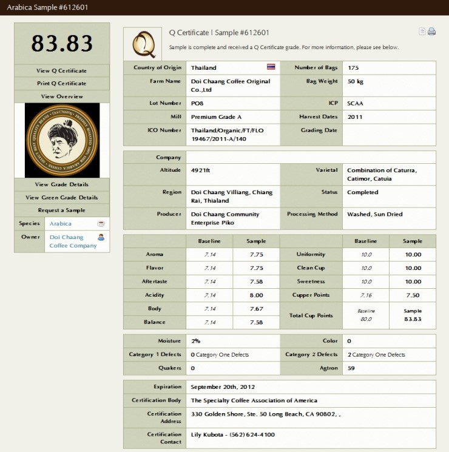Click the Harvest Dates value 2011
The height and width of the screenshot is (452, 449).
click(x=355, y=117)
